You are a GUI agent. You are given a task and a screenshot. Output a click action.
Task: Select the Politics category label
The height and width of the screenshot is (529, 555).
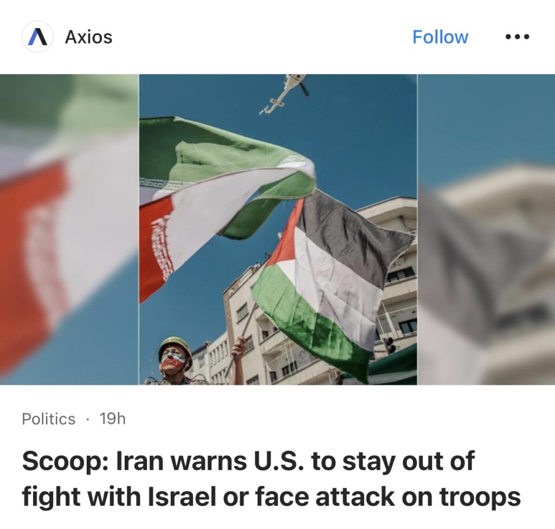(48, 419)
